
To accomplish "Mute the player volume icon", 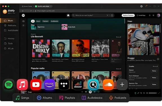I will point(147,93).
